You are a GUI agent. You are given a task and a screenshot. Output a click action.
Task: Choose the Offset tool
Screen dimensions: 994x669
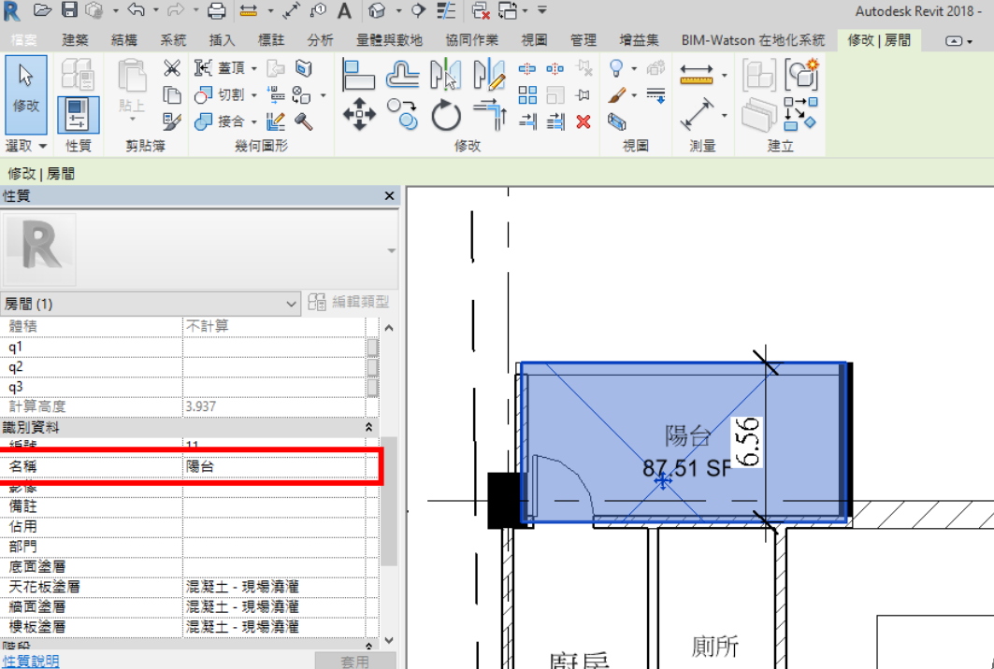(x=403, y=75)
